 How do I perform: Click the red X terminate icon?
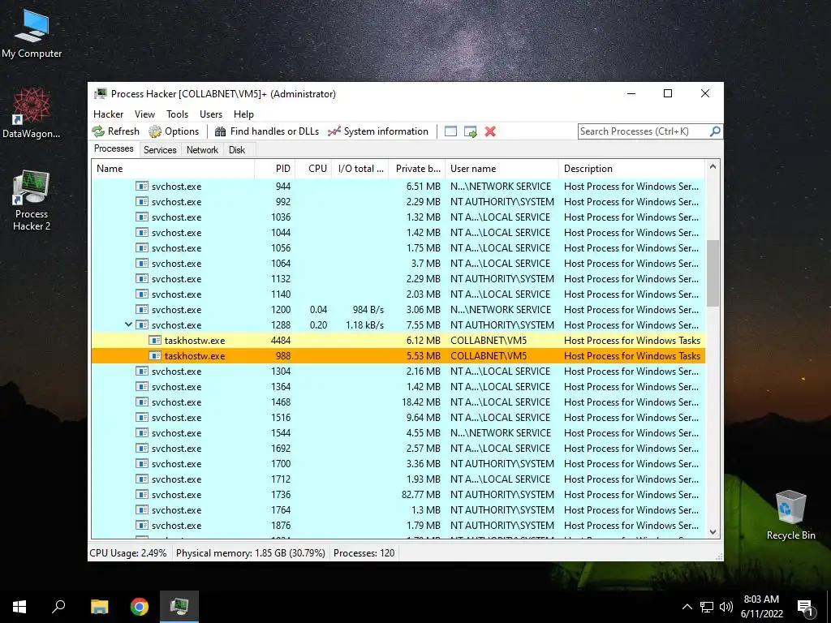click(490, 131)
